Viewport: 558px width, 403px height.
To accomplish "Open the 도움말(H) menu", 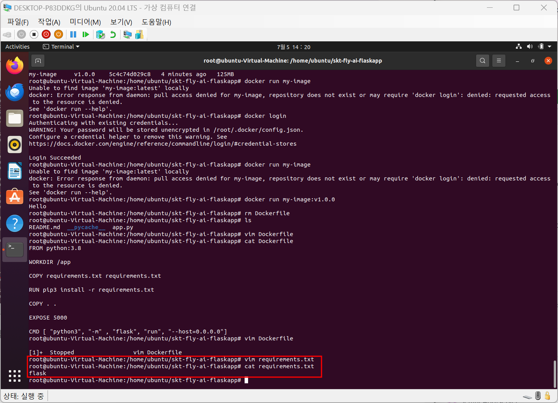I will (x=156, y=22).
